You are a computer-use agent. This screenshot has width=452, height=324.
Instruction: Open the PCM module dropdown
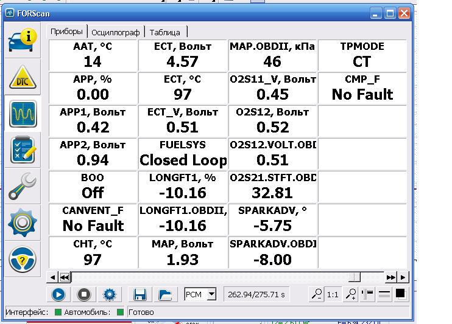click(x=211, y=294)
